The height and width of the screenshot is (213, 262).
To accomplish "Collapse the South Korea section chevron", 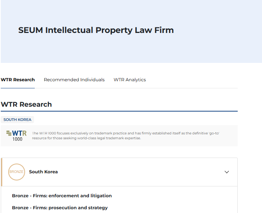I will pyautogui.click(x=226, y=172).
